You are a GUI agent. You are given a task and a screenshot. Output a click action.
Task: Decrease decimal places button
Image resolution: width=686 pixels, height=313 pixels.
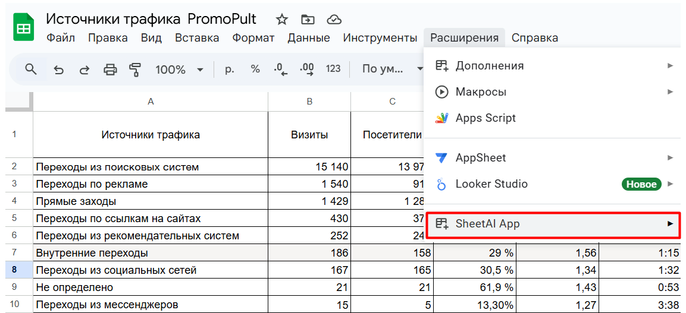[280, 69]
